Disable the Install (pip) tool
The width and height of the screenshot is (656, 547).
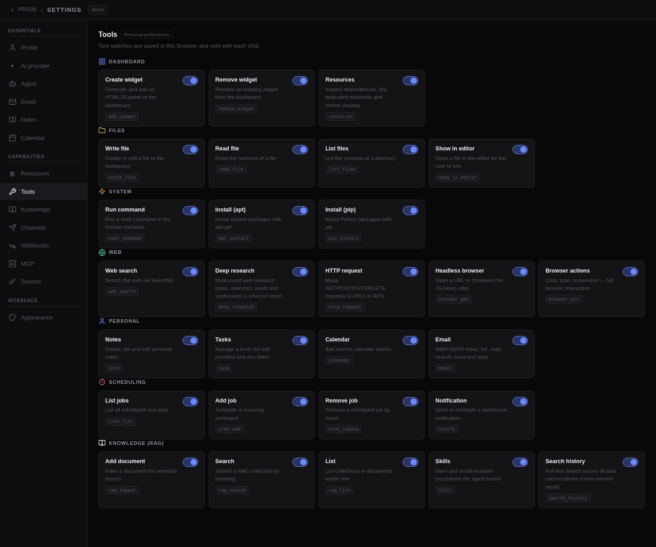(x=410, y=211)
